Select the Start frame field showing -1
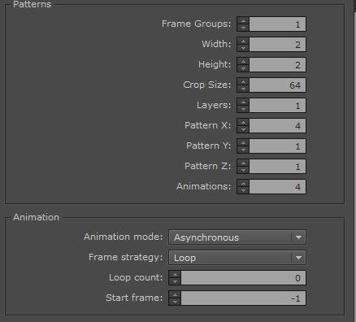Viewport: 356px width, 322px height. coord(243,298)
